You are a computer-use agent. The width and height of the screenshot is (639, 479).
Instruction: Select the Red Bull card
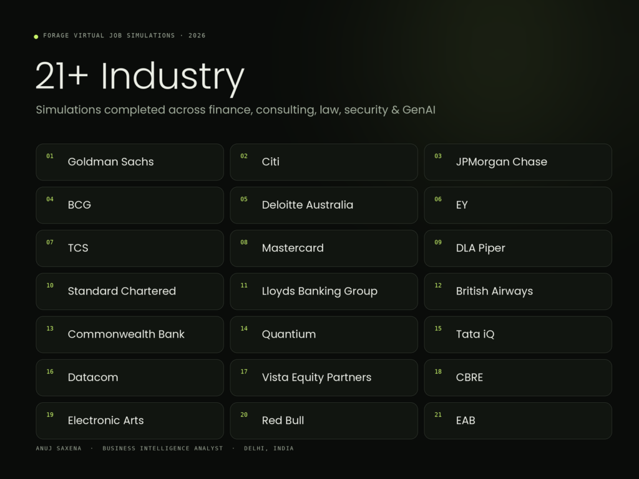324,421
